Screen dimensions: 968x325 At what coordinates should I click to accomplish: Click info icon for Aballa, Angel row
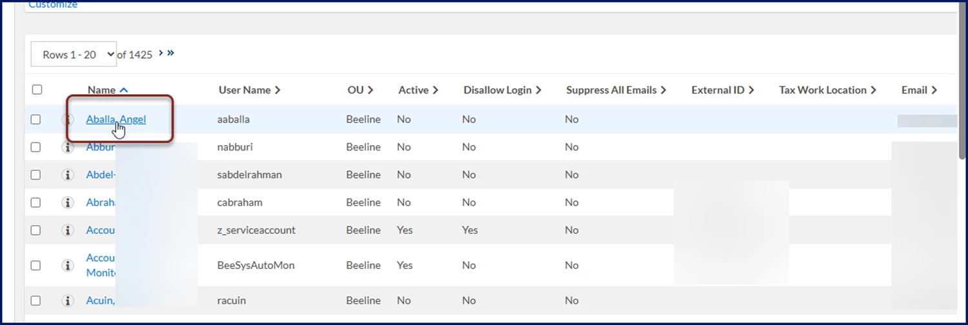pyautogui.click(x=68, y=119)
